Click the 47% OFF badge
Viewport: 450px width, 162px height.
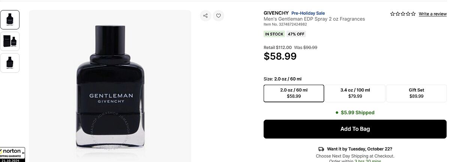pyautogui.click(x=296, y=34)
